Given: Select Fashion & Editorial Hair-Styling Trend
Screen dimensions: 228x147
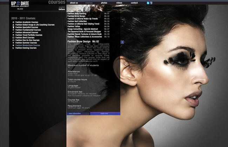Looking at the screenshot, I should (x=88, y=24).
